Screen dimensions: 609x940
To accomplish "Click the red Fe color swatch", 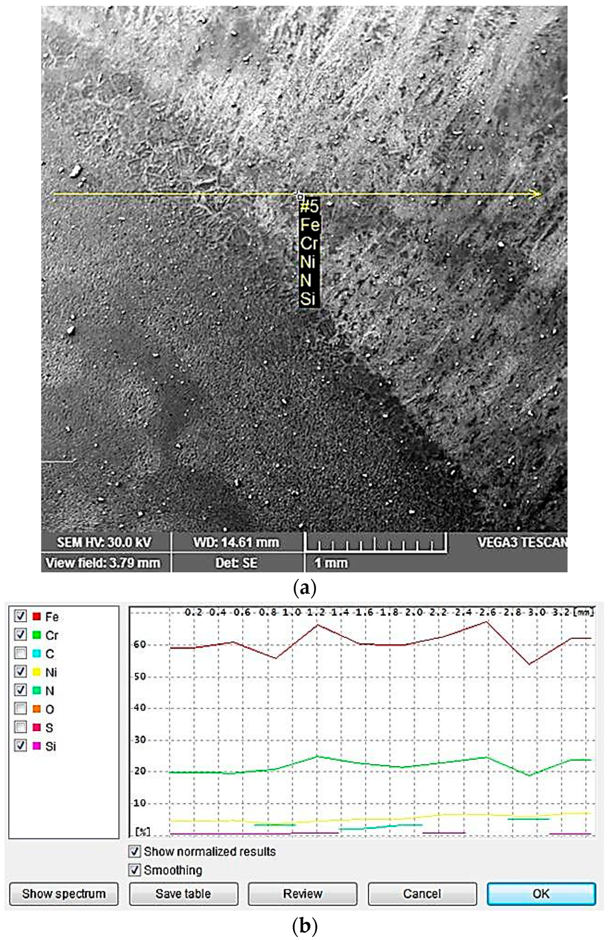I will pos(37,616).
